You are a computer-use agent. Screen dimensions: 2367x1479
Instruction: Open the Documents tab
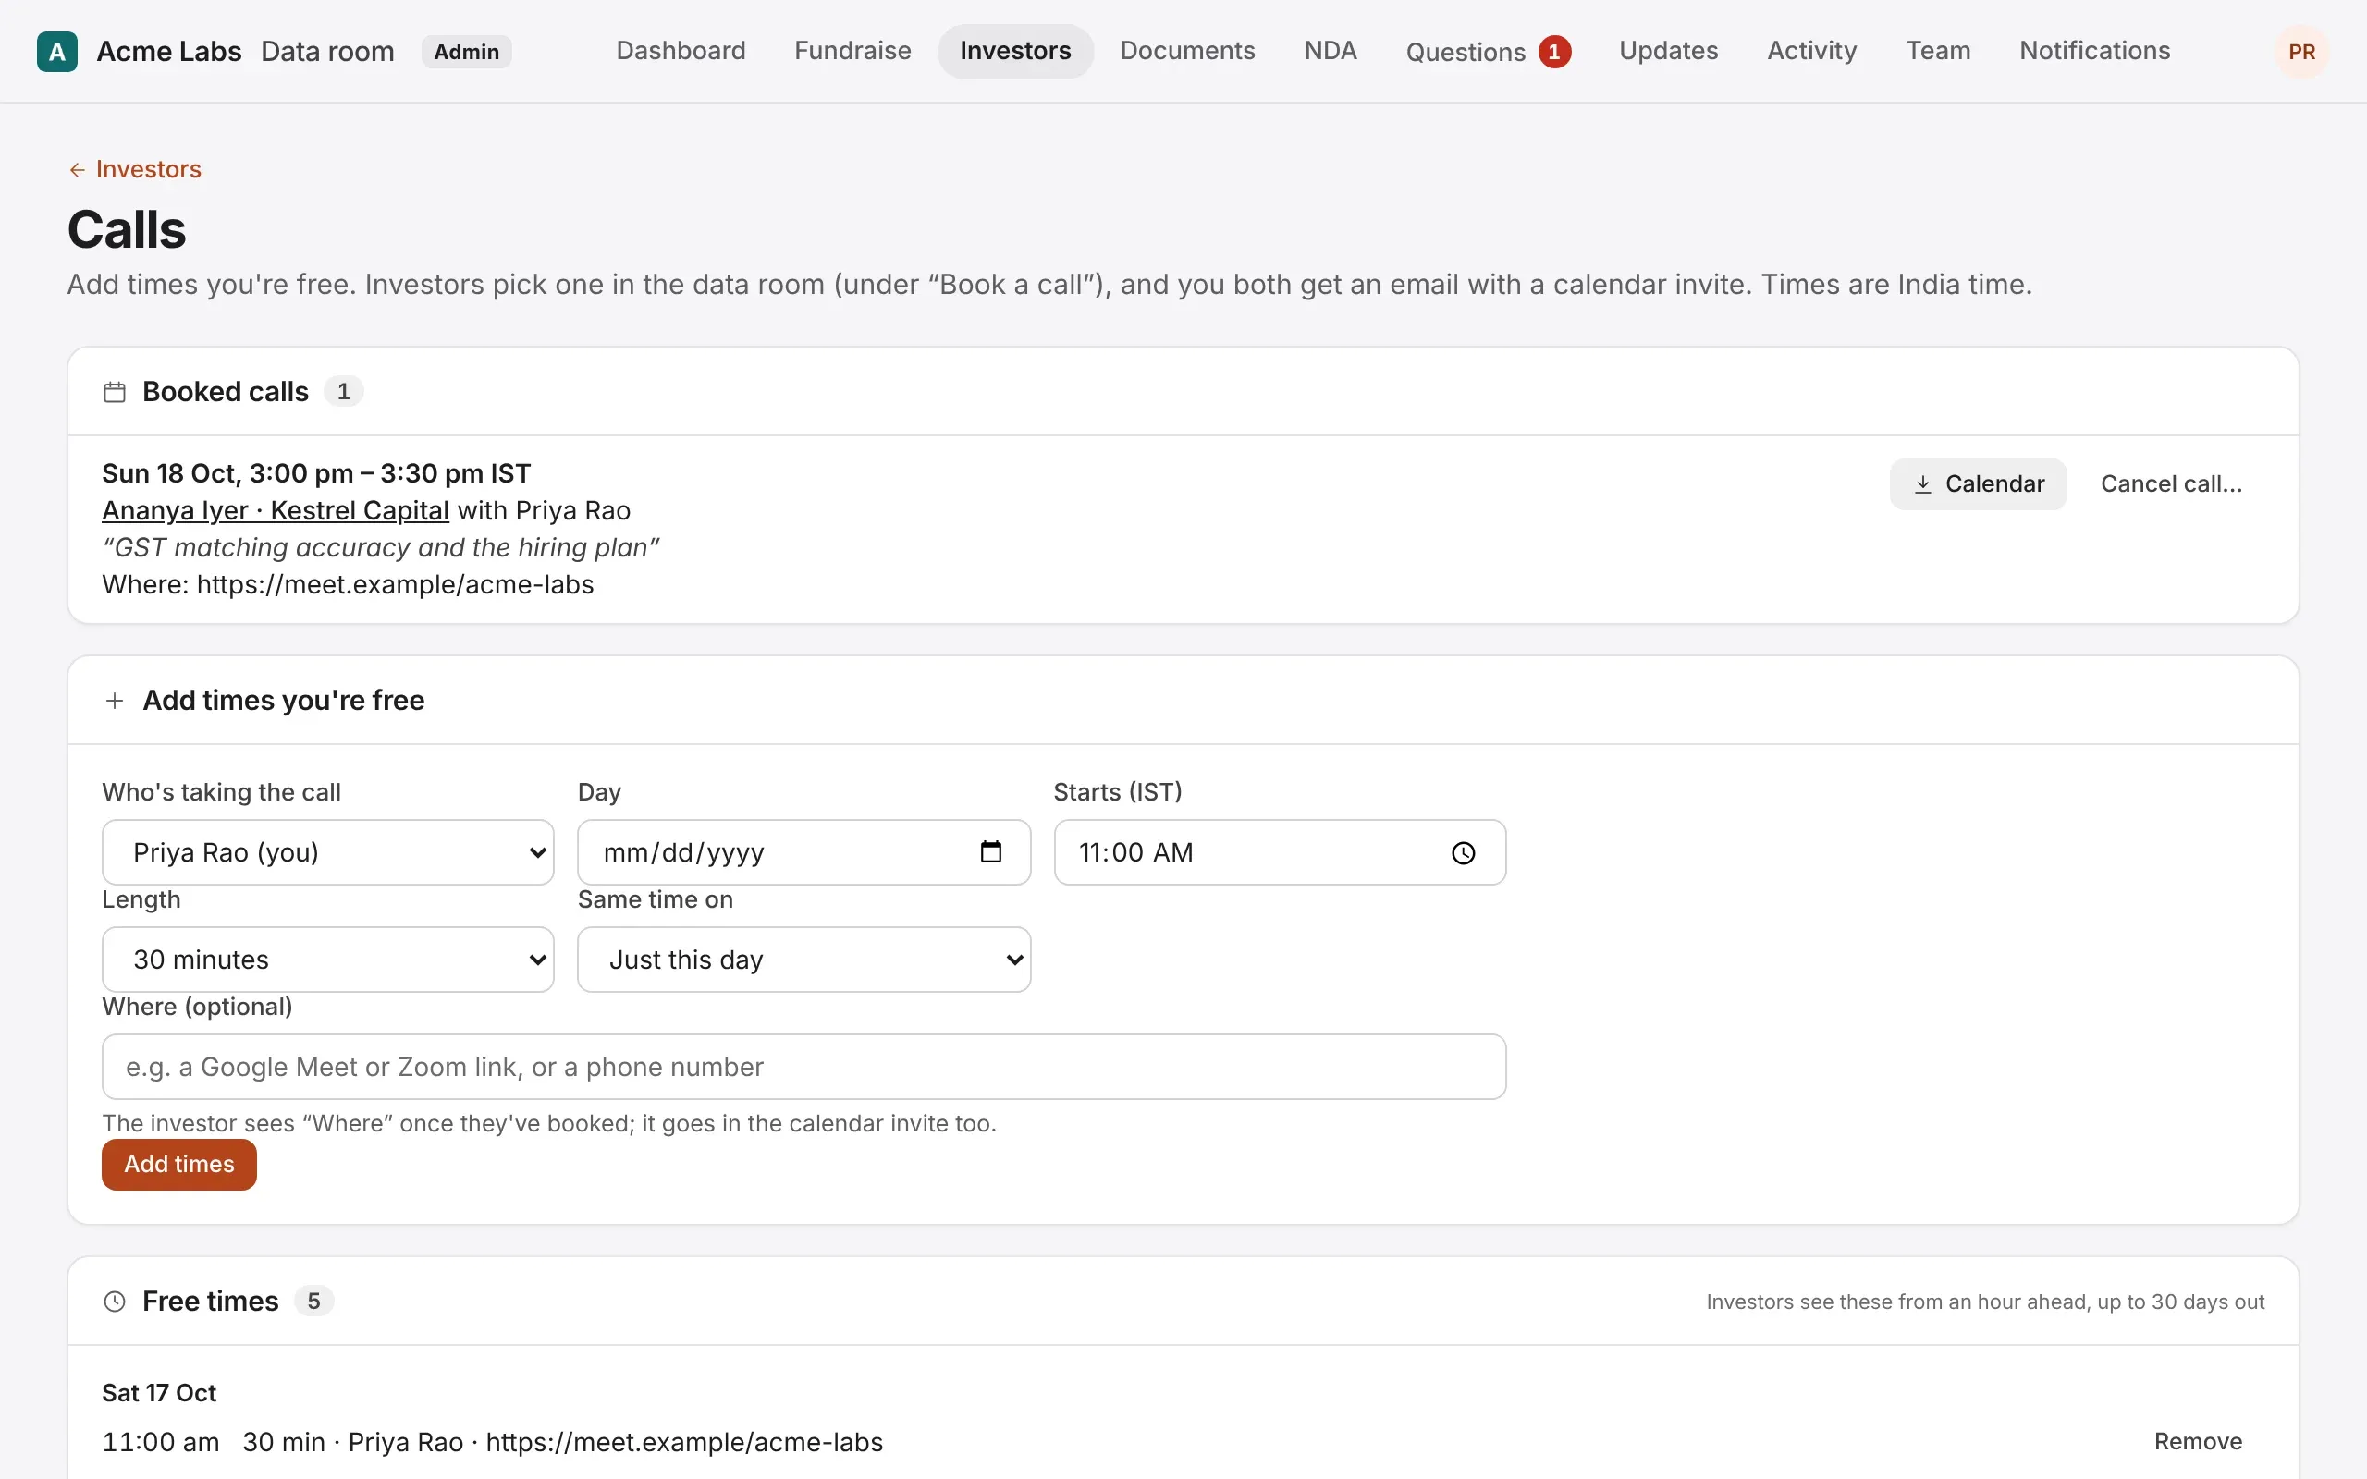1187,51
